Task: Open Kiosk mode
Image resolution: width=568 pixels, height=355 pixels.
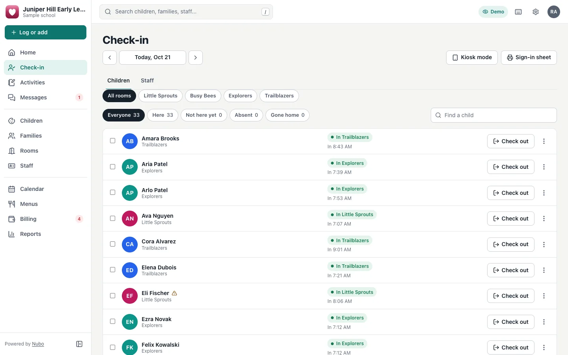Action: click(472, 58)
